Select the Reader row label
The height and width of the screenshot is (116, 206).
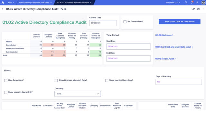9,42
